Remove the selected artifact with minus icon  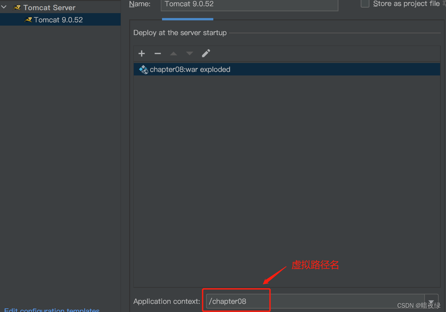pyautogui.click(x=158, y=53)
